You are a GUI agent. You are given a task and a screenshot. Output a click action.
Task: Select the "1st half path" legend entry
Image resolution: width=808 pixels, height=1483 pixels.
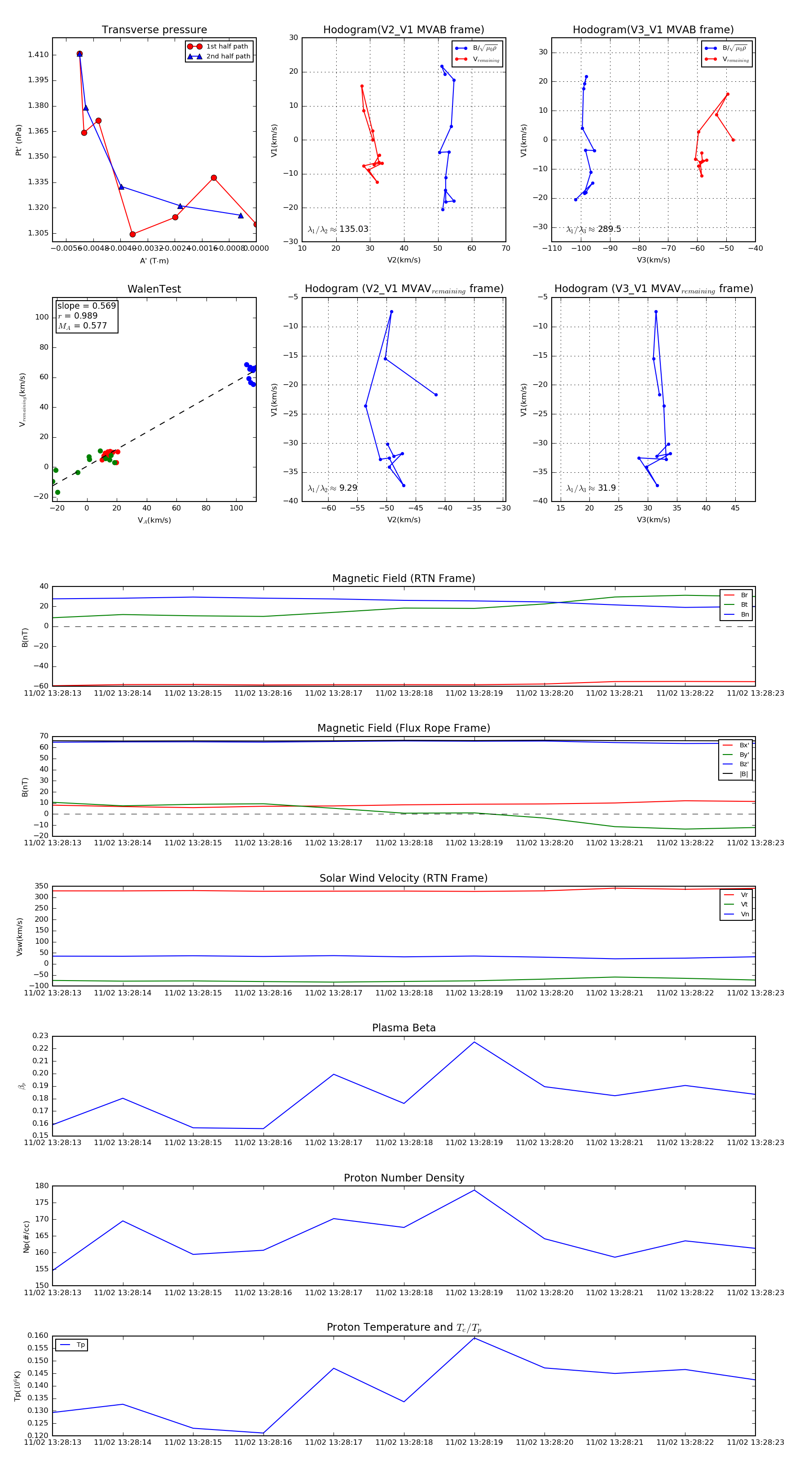click(x=219, y=46)
